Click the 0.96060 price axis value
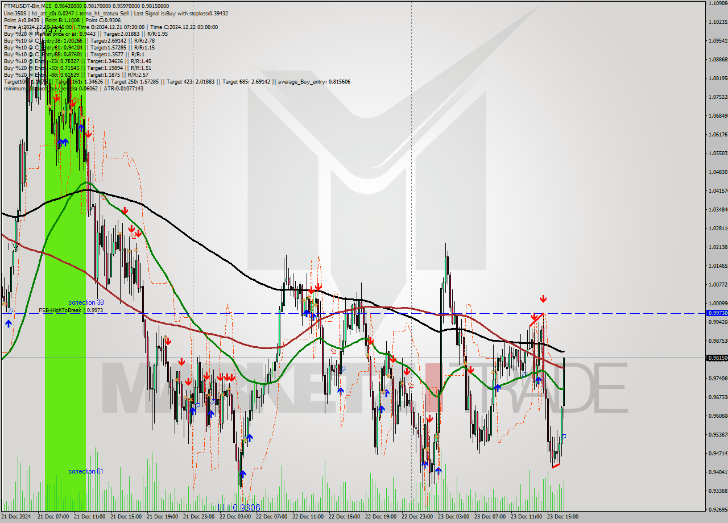 tap(718, 416)
